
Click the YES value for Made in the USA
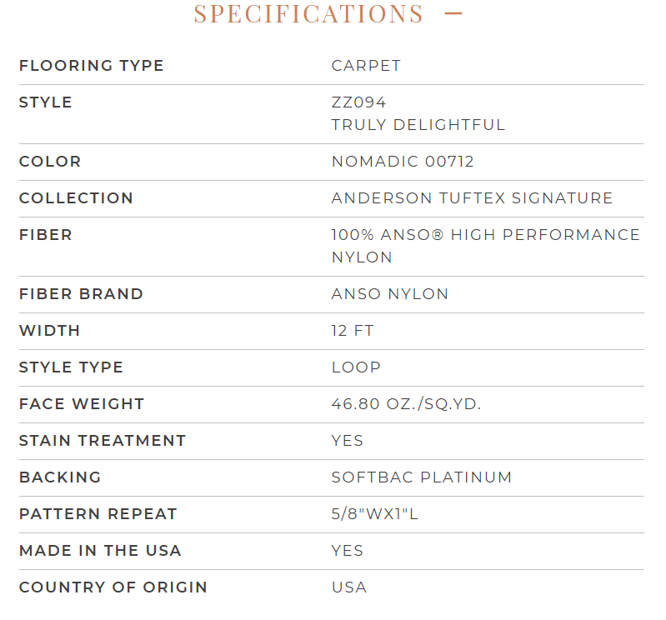[348, 551]
